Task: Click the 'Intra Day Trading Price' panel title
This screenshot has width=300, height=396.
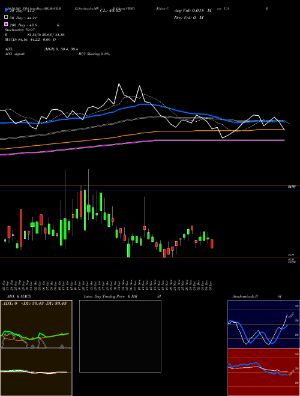Action: click(x=104, y=296)
